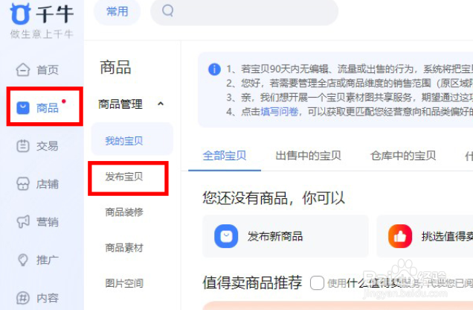Collapse the 商品管理 section chevron
This screenshot has height=310, width=473.
point(161,104)
